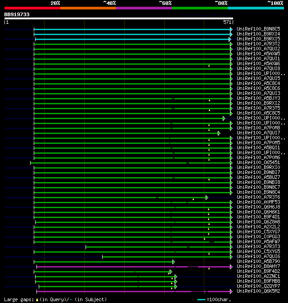Open UniRef100_A7QUI3 hit
The width and height of the screenshot is (288, 303).
point(258,94)
